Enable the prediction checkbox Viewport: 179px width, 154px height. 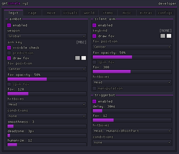[9, 53]
